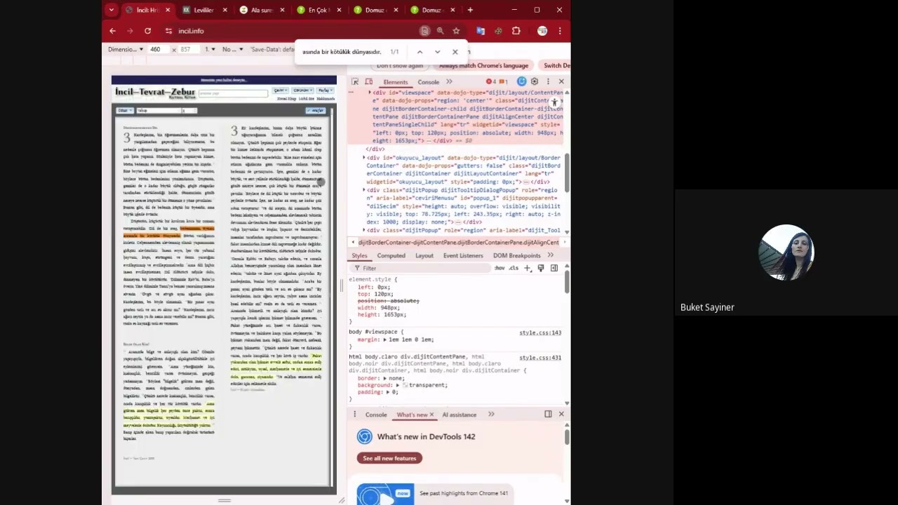The width and height of the screenshot is (898, 505).
Task: Go back using the browser back arrow
Action: click(112, 31)
